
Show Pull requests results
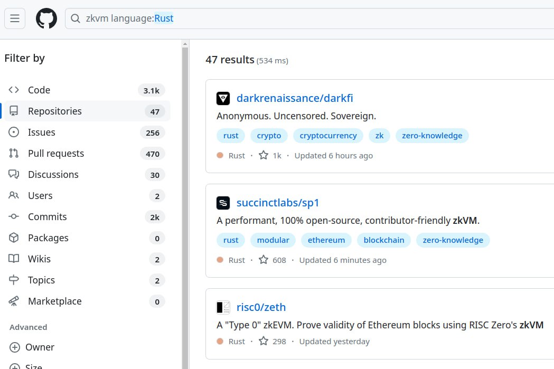[x=55, y=154]
